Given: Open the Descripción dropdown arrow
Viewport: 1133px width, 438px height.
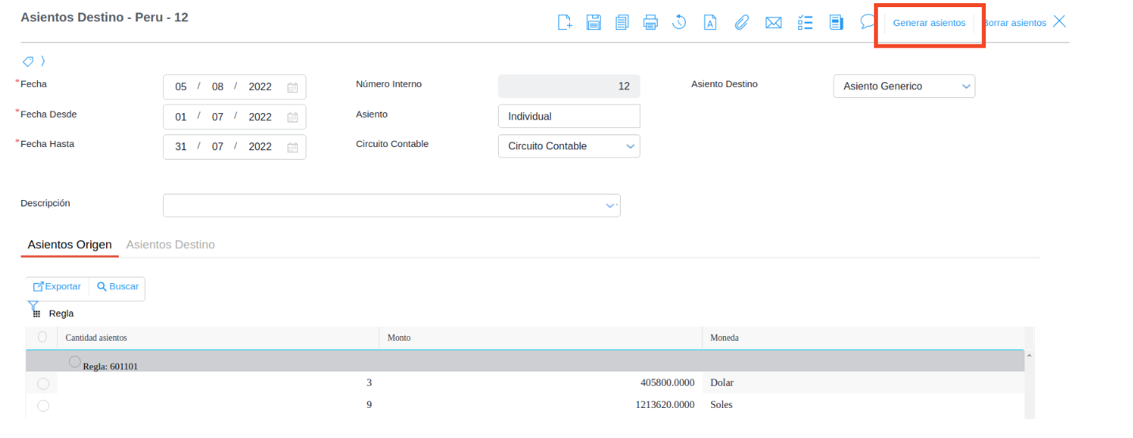Looking at the screenshot, I should click(x=610, y=206).
